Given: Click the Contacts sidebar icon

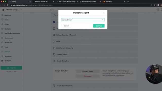Looking at the screenshot, I should coord(2,29).
